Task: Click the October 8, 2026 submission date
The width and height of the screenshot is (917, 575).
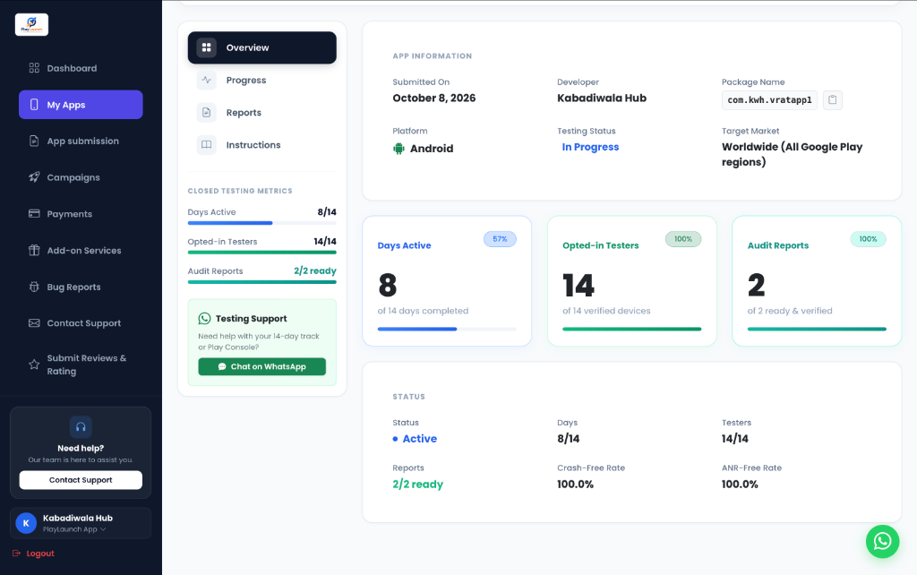Action: pyautogui.click(x=434, y=98)
